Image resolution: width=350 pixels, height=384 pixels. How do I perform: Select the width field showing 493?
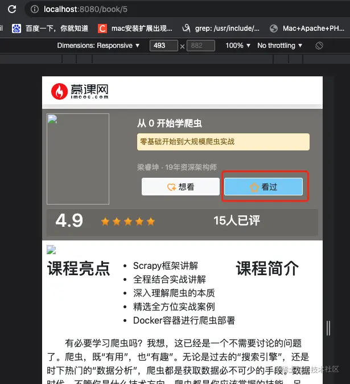pos(164,46)
